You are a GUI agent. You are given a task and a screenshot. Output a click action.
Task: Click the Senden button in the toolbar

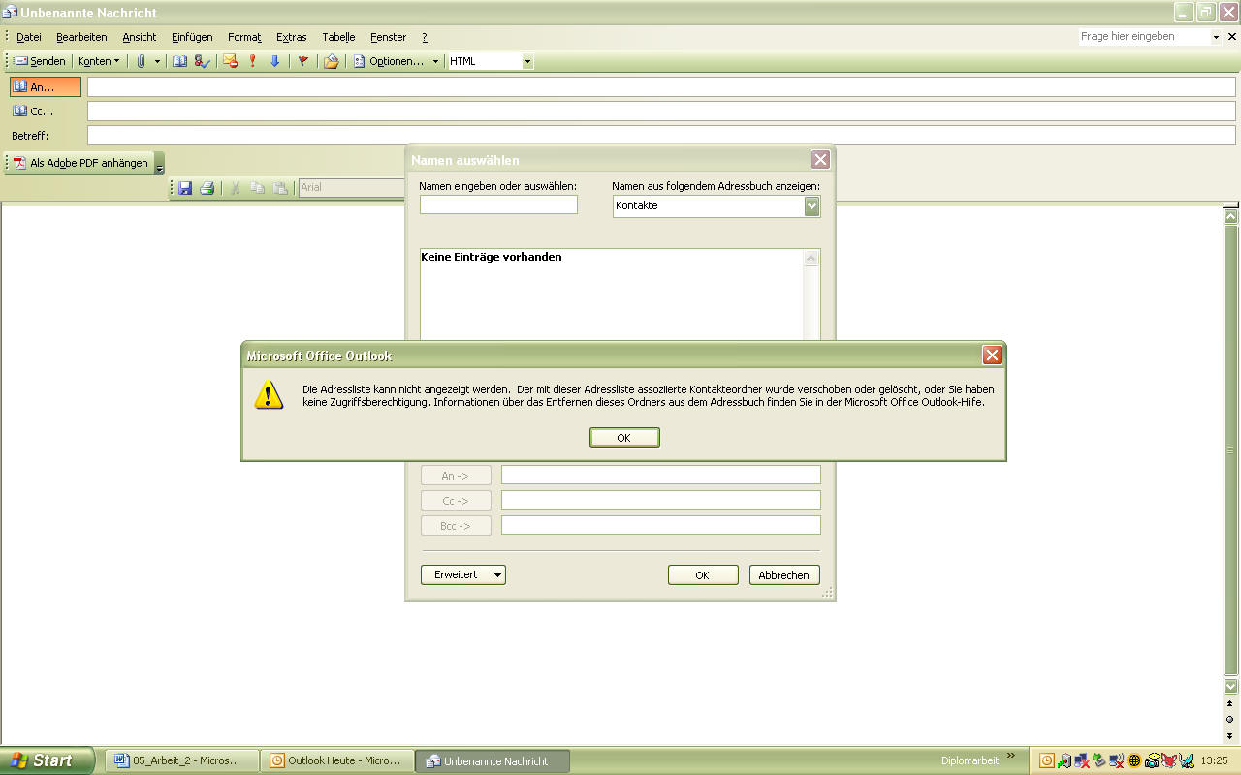coord(40,61)
